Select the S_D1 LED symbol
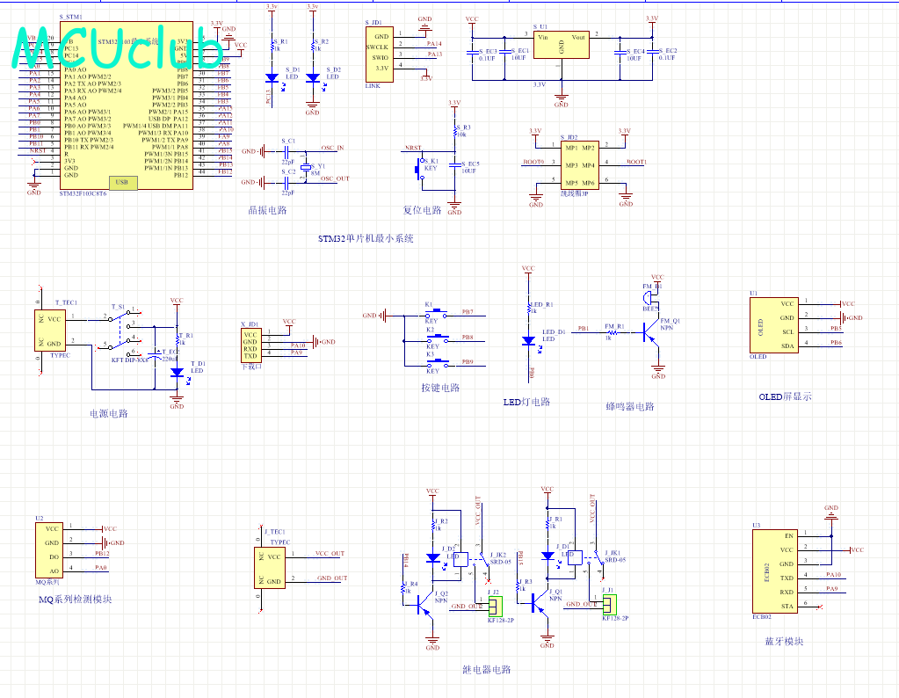The image size is (899, 698). pos(272,78)
